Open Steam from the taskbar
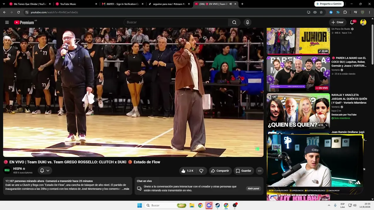 pyautogui.click(x=218, y=205)
